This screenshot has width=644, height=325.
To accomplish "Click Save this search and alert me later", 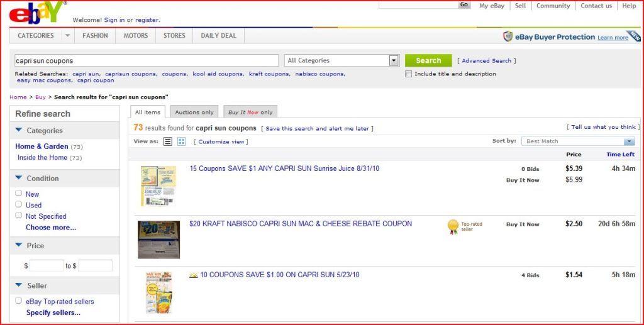I will click(x=317, y=128).
